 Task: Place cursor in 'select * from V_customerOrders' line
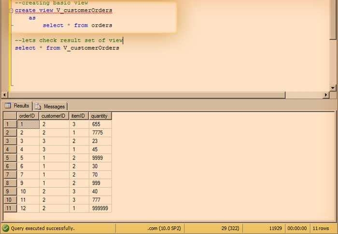point(67,48)
